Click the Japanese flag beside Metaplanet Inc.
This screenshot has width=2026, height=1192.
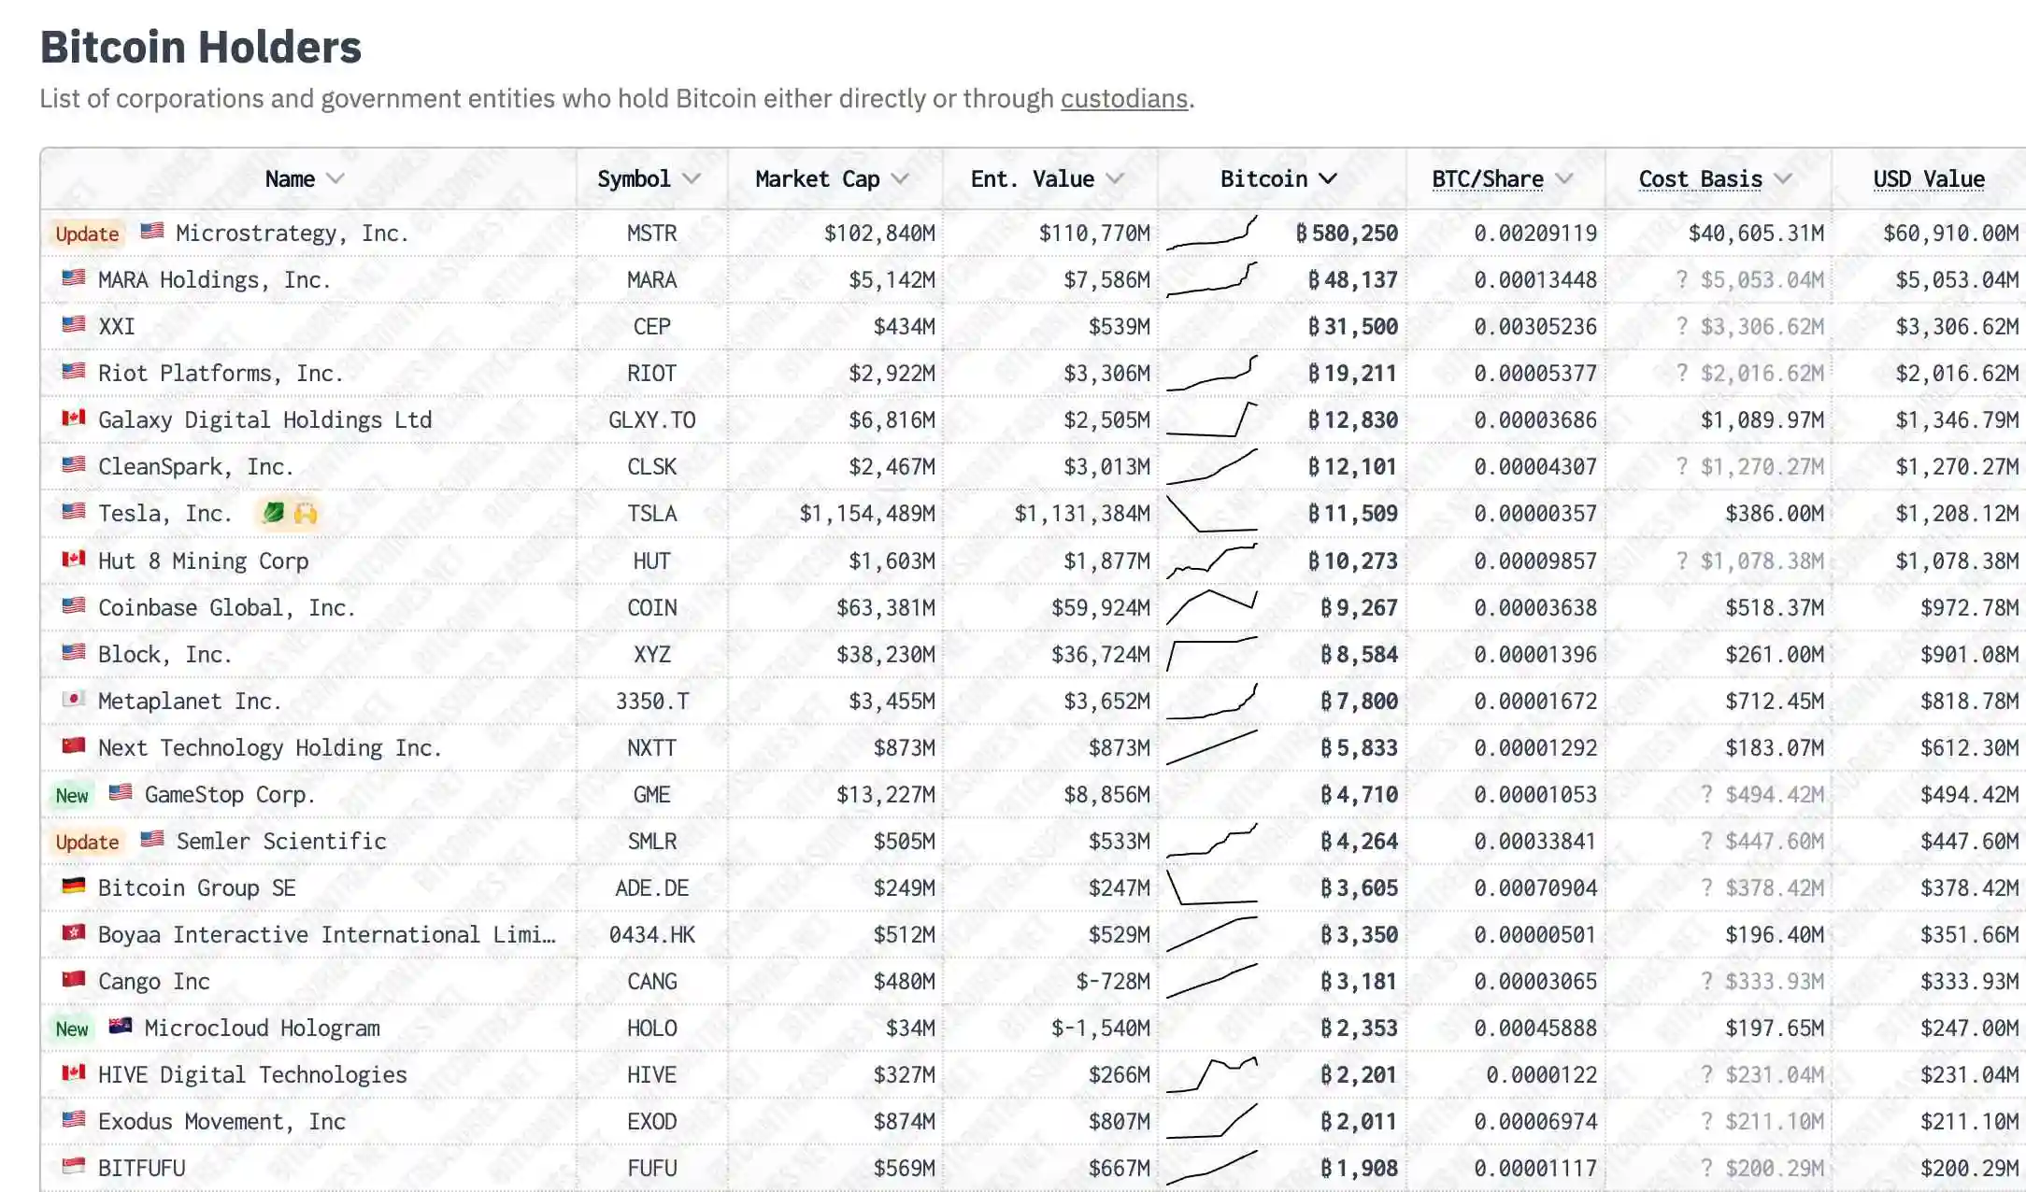74,699
